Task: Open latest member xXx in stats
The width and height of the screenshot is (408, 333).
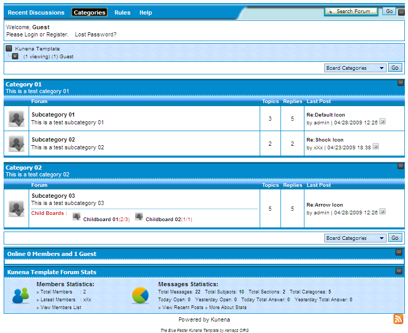Action: 87,300
